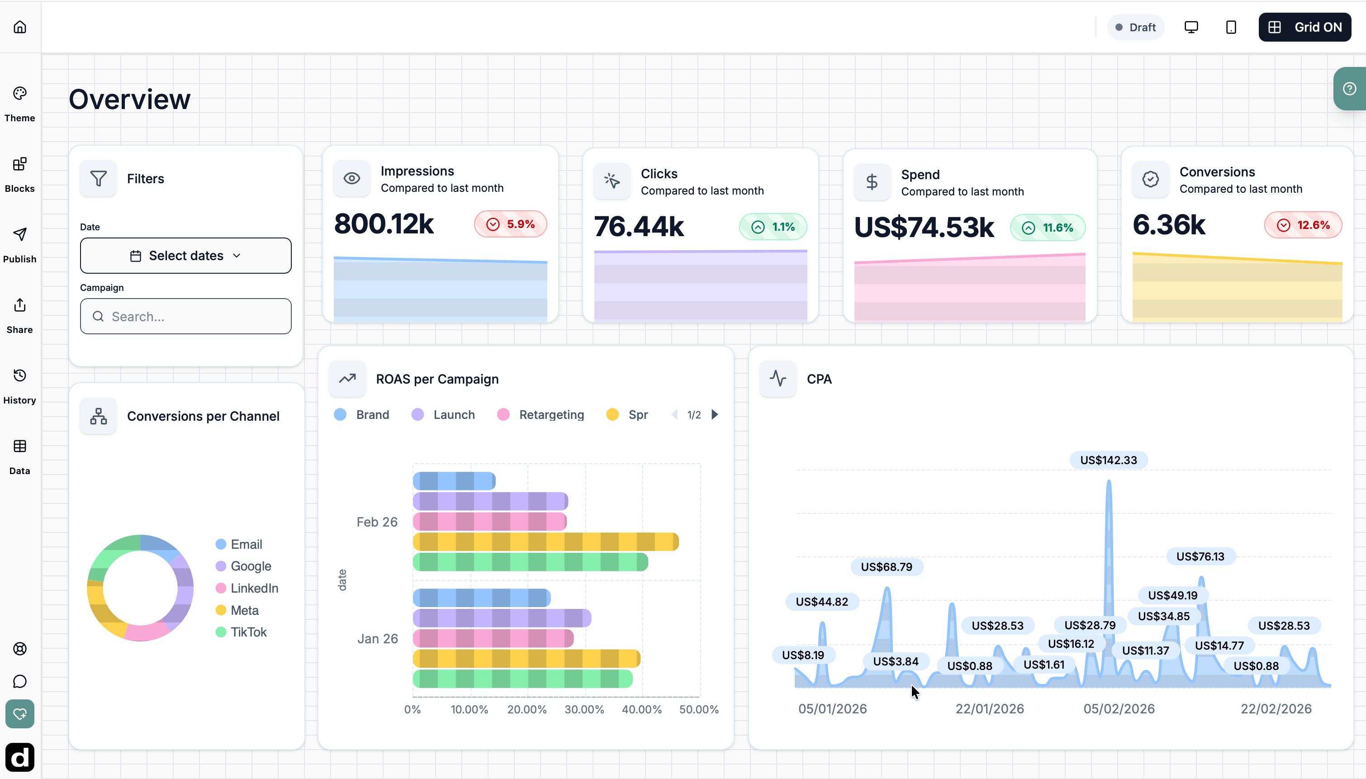Toggle Brand series in ROAS legend
Screen dimensions: 1366x779
click(361, 415)
